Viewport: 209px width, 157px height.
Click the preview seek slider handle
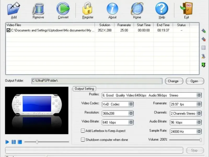click(37, 142)
